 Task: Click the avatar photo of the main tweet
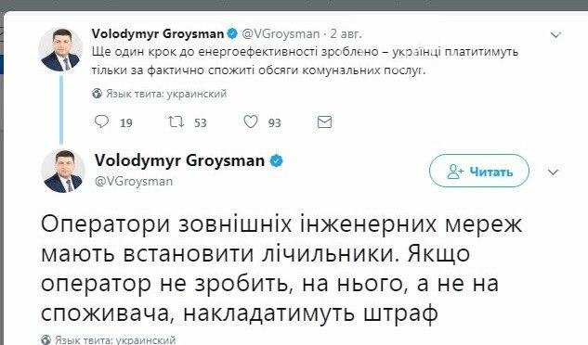coord(63,172)
